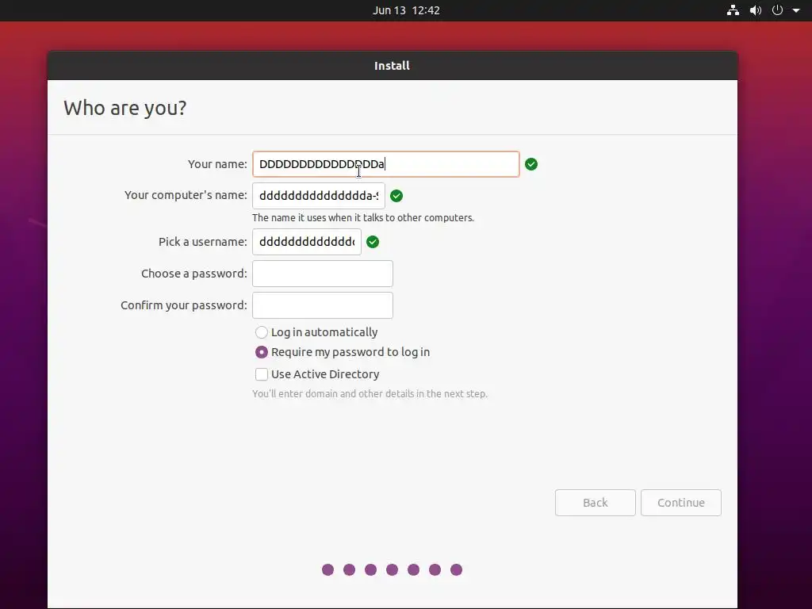Click the power icon in top bar
Image resolution: width=812 pixels, height=609 pixels.
point(777,10)
